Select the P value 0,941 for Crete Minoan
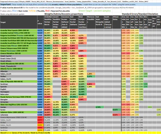The width and height of the screenshot is (161, 134). (x=41, y=46)
